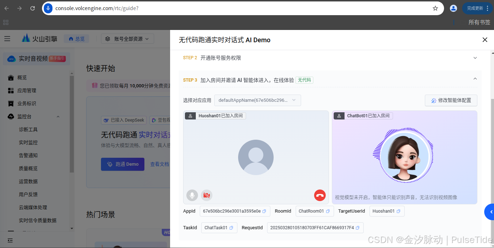Click the 火山引擎 logo
Image resolution: width=494 pixels, height=248 pixels.
click(39, 38)
